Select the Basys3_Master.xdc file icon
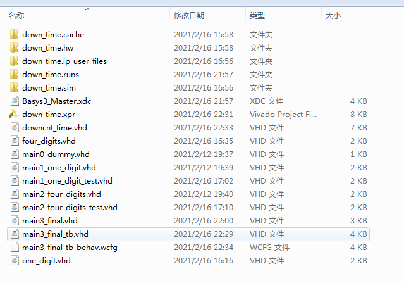 pos(15,101)
